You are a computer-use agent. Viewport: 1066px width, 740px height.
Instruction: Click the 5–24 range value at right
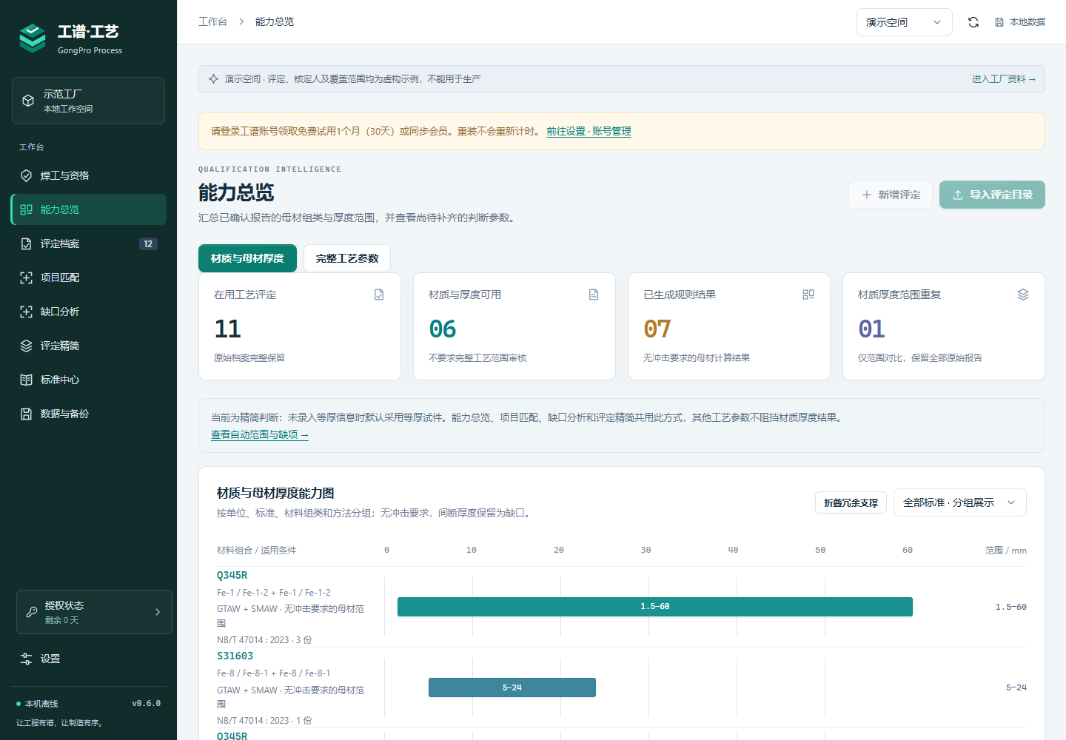[x=1016, y=687]
